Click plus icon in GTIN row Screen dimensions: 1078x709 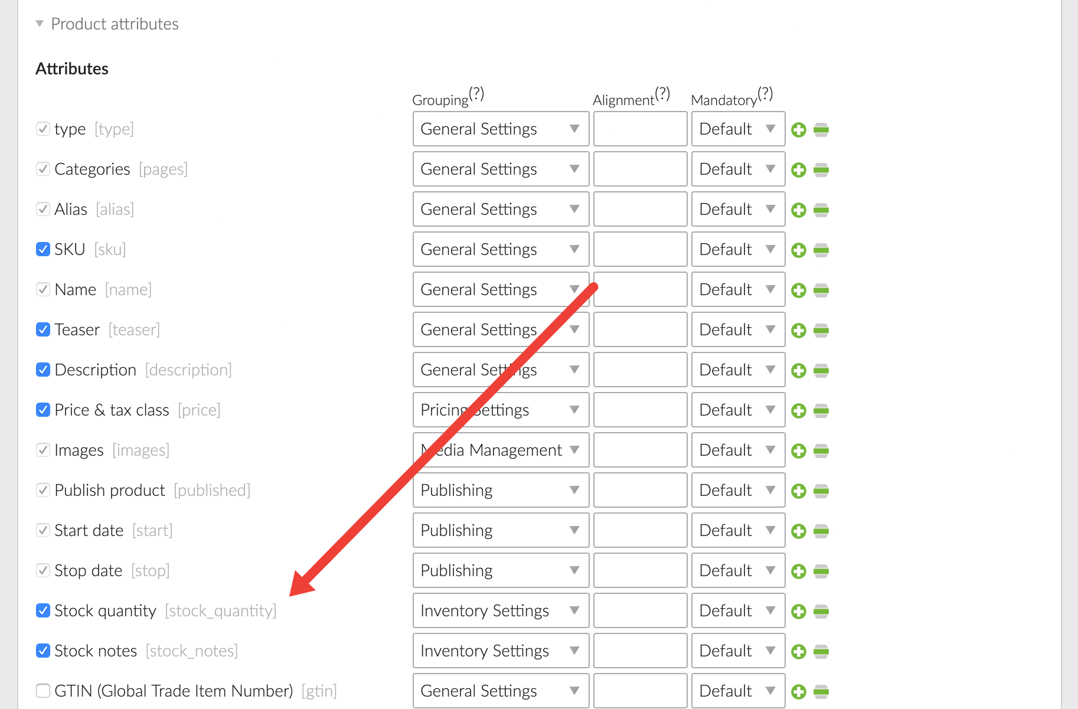(798, 692)
